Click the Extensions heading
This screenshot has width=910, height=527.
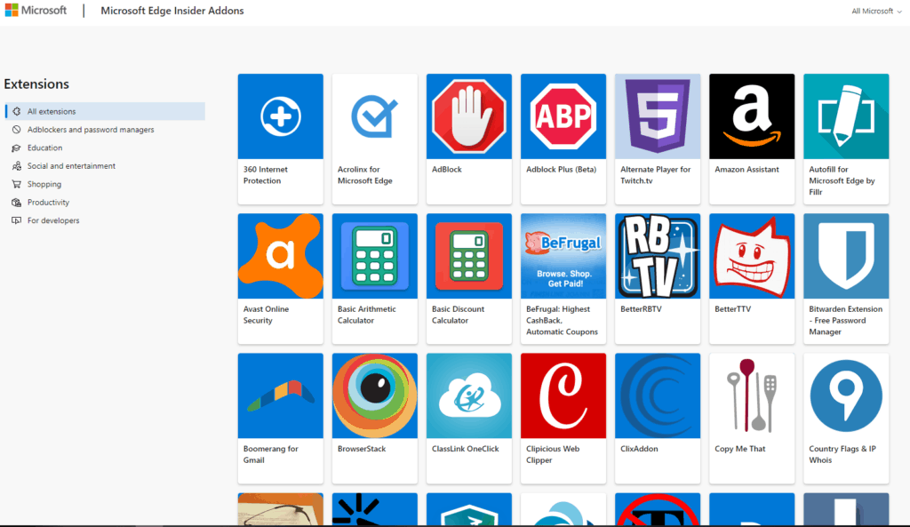coord(36,84)
